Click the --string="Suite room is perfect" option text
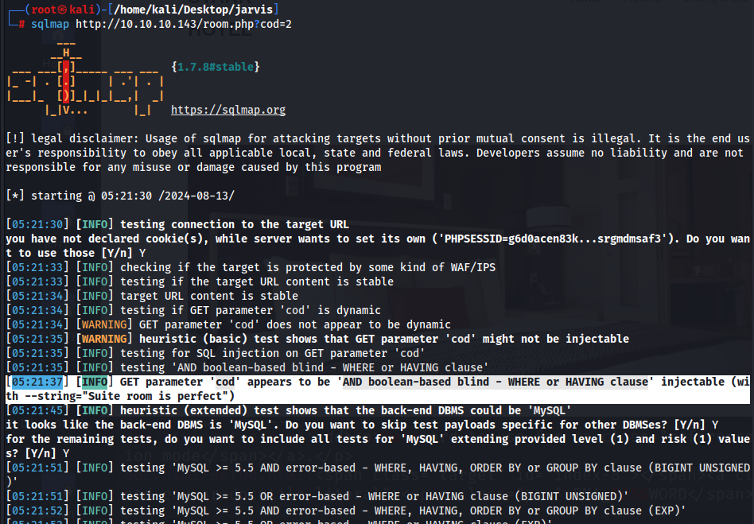The width and height of the screenshot is (754, 524). click(x=126, y=397)
